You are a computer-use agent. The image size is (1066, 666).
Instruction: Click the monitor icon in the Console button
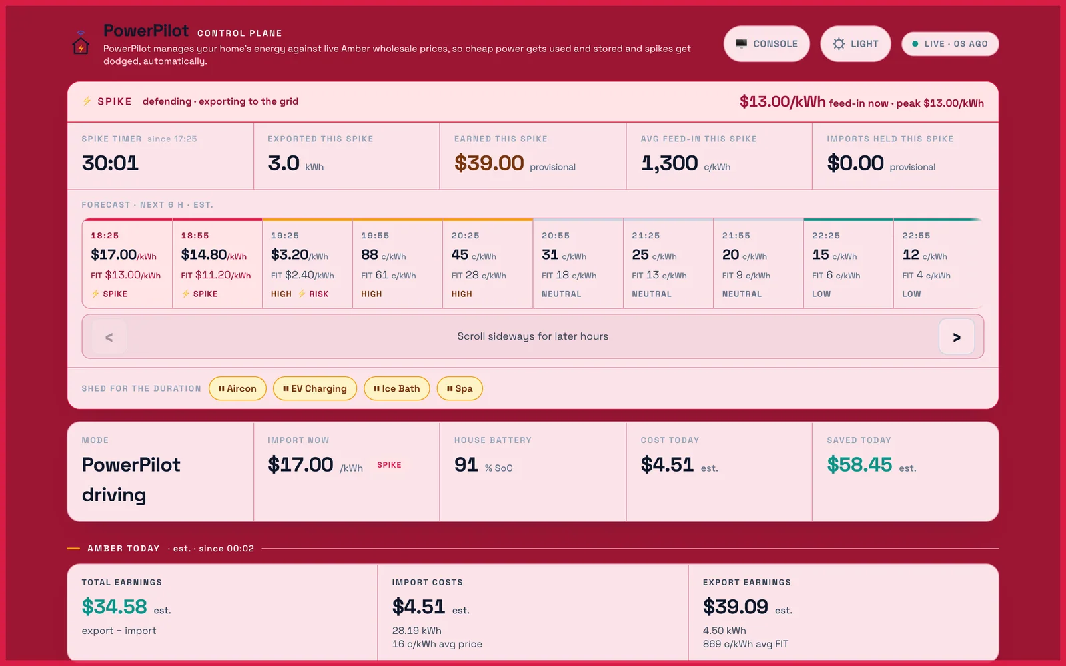741,44
